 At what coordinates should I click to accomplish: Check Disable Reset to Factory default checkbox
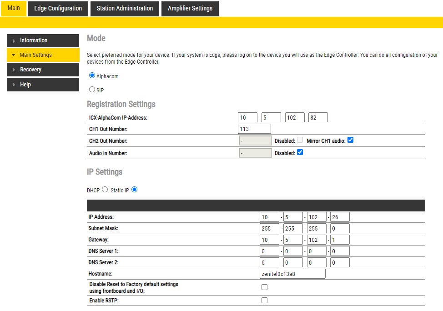[264, 287]
